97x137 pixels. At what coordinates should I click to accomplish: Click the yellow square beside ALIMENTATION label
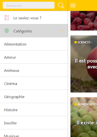[76, 104]
